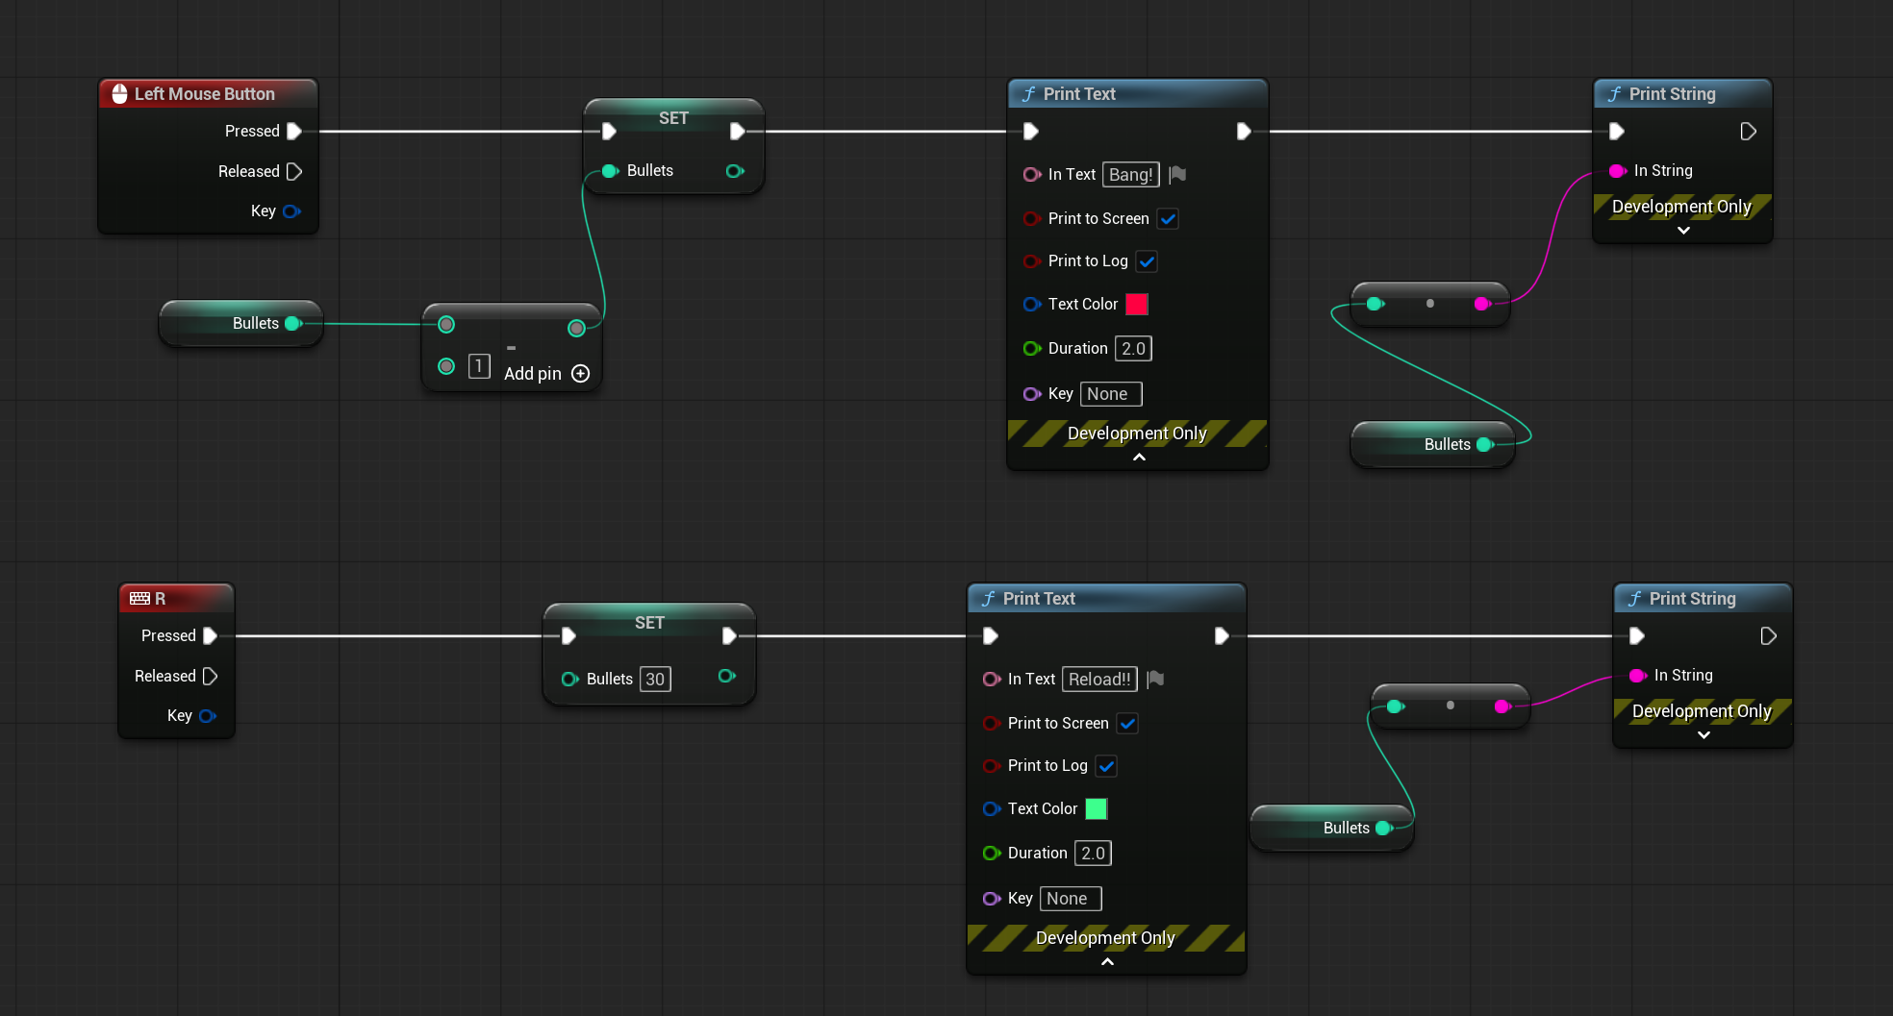Uncheck Print to Log on Reload!! node
Screen dimensions: 1893x1016
pos(1106,766)
